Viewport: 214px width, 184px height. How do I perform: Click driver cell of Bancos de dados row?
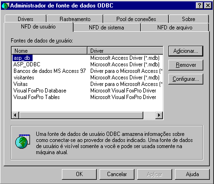coord(127,71)
